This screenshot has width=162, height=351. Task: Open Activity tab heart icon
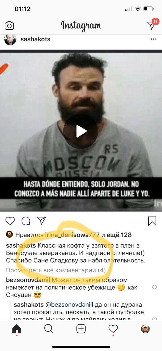pos(113,329)
